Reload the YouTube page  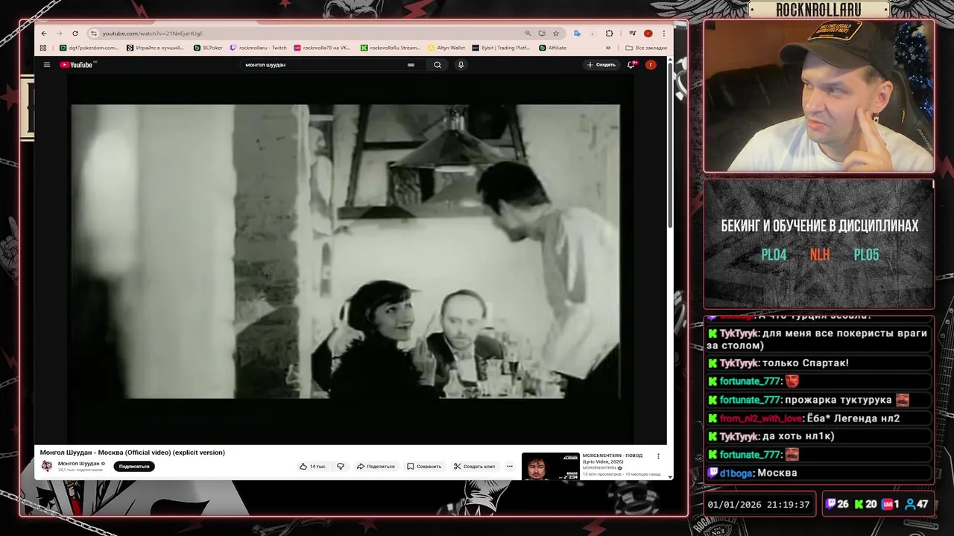tap(75, 33)
